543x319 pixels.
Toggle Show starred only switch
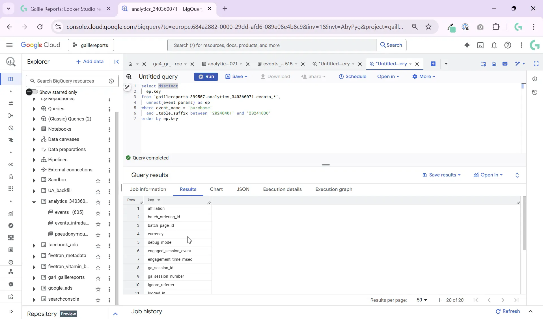(31, 92)
